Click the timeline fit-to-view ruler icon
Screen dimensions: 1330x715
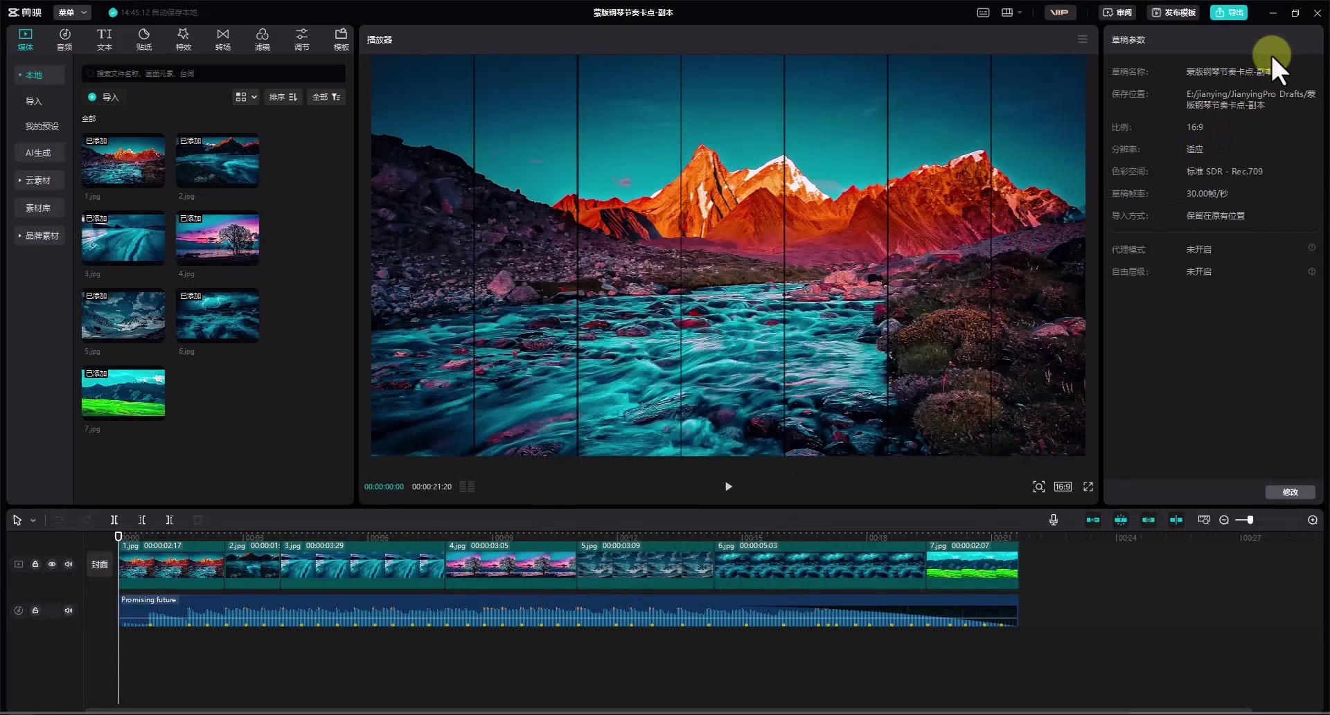coord(1204,520)
